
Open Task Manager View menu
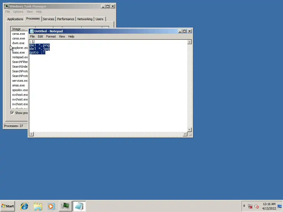[x=30, y=12]
